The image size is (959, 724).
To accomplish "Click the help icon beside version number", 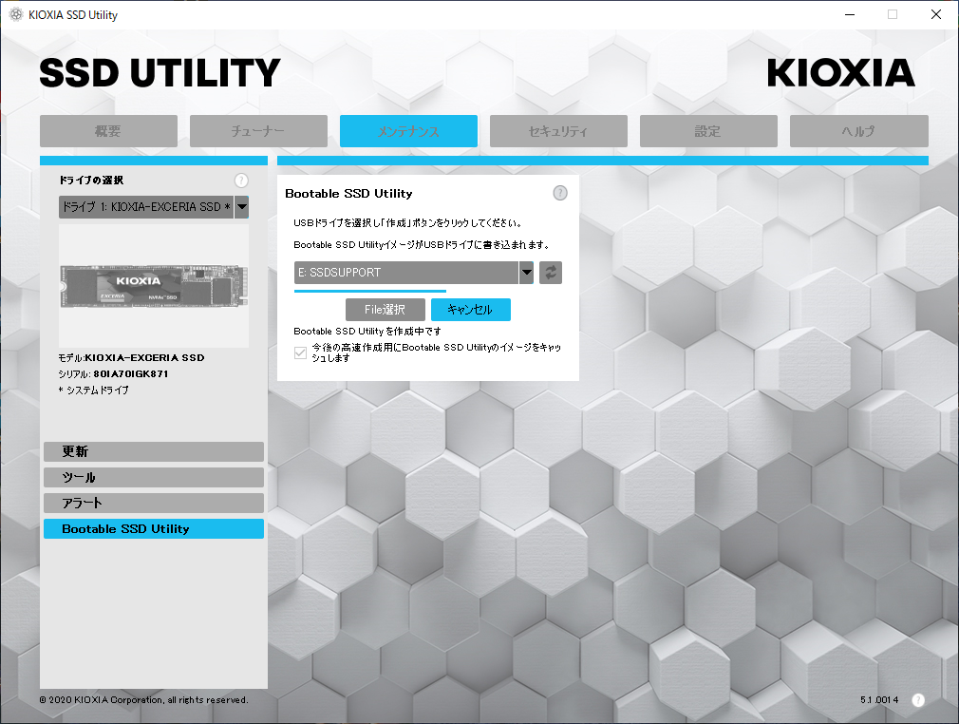I will [918, 700].
